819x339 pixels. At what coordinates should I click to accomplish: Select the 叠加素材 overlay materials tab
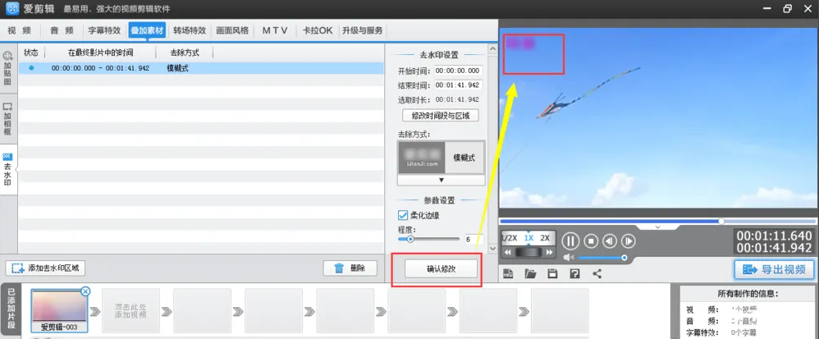tap(147, 30)
